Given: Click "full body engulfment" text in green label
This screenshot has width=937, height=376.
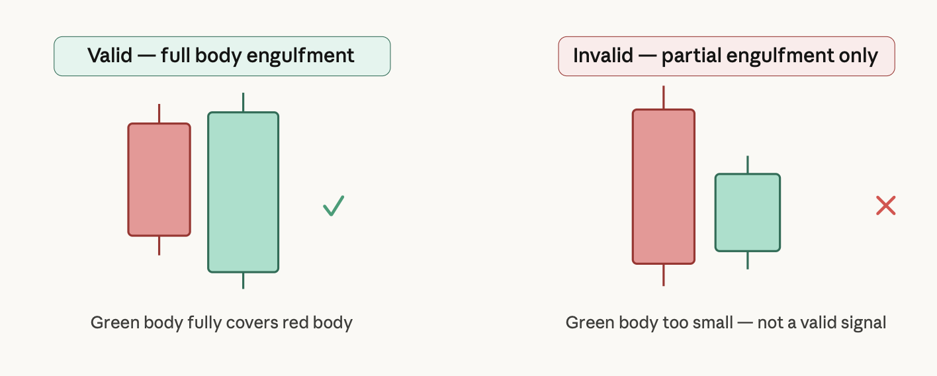Looking at the screenshot, I should (258, 56).
